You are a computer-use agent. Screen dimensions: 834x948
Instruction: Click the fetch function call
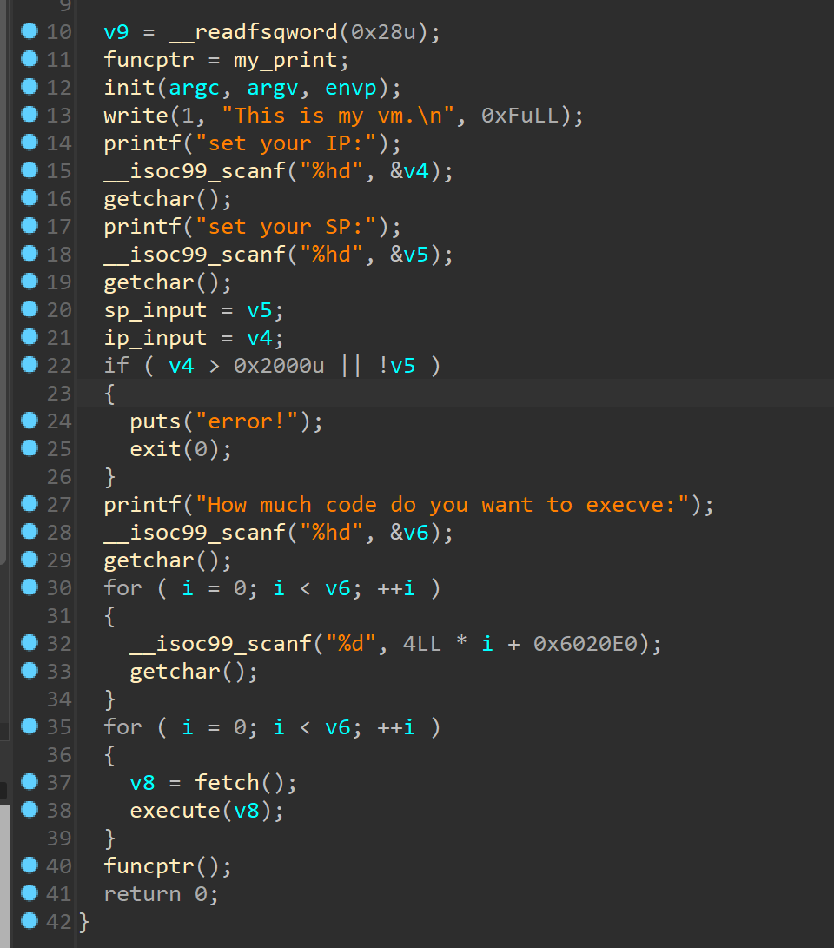[227, 783]
